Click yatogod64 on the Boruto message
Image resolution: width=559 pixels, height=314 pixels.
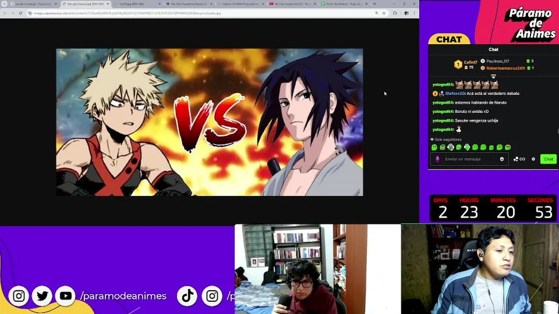pos(443,112)
